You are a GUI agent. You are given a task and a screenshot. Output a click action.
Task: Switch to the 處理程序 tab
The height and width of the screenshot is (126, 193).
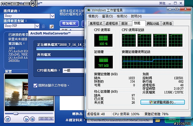pyautogui.click(x=112, y=23)
